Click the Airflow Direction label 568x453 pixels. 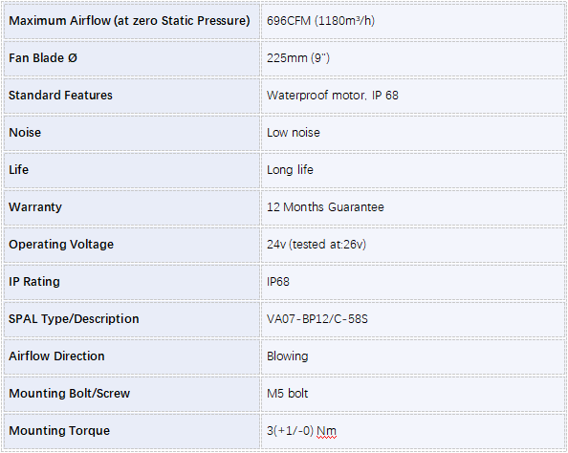pyautogui.click(x=56, y=356)
